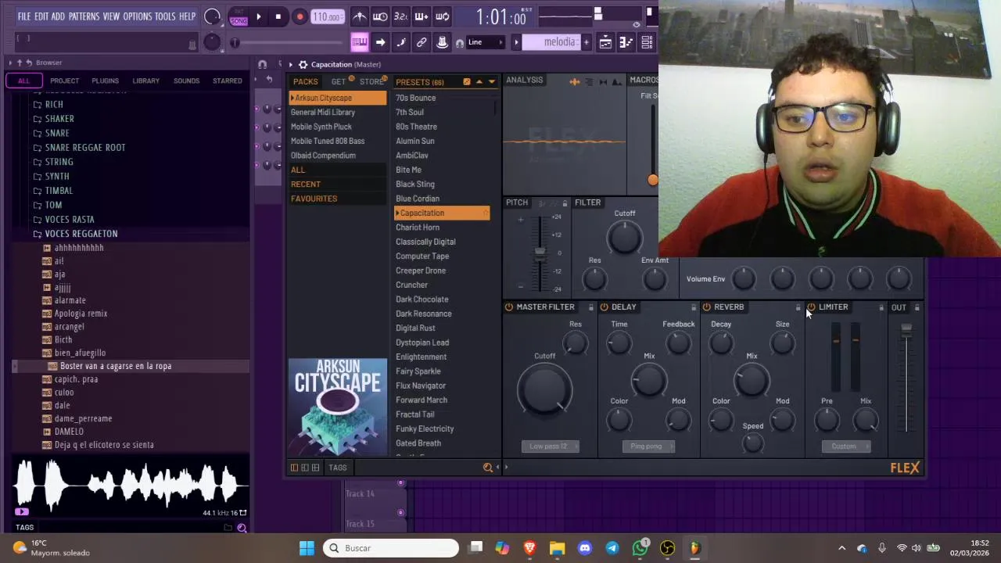Open the piano roll view icon
Viewport: 1001px width, 563px height.
pos(359,42)
